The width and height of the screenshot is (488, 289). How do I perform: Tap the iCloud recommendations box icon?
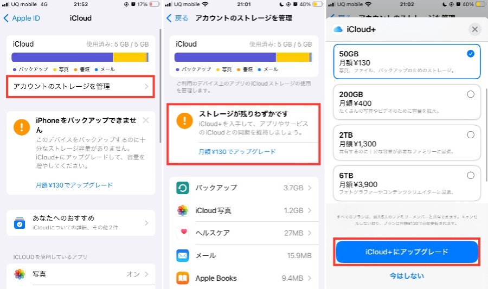(20, 223)
